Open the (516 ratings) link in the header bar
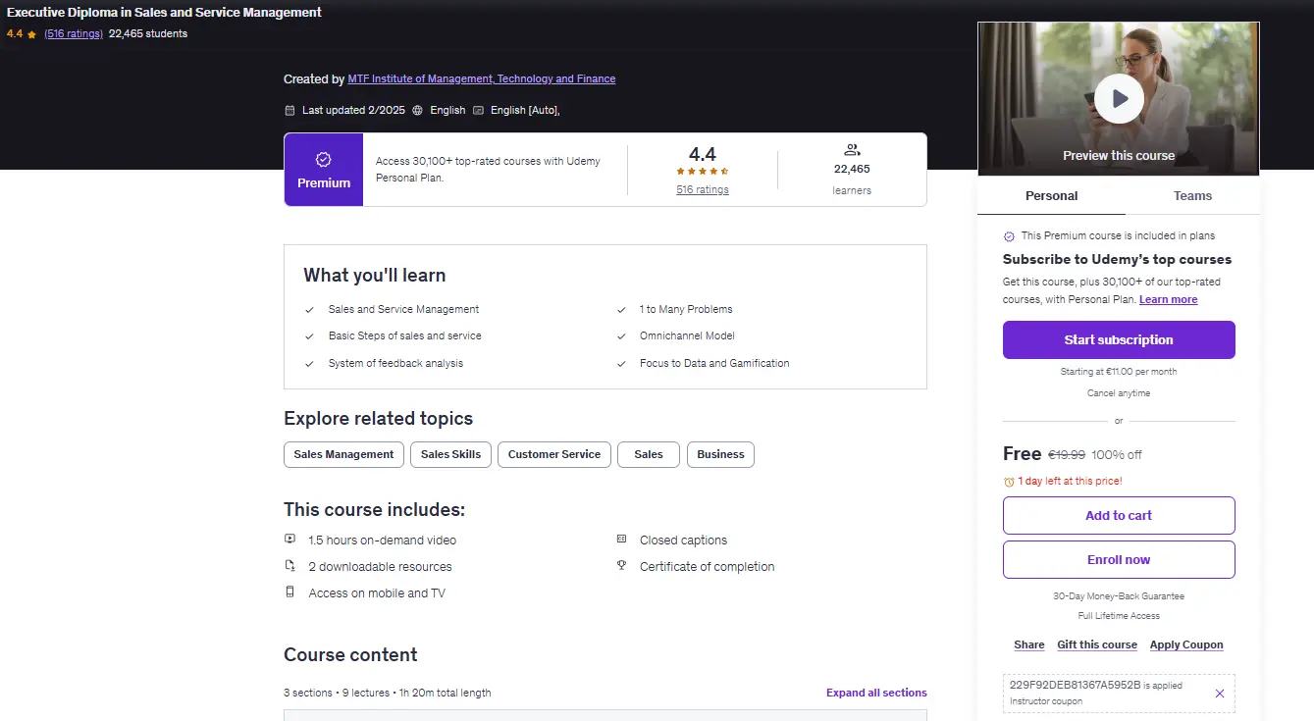The image size is (1314, 721). point(74,34)
